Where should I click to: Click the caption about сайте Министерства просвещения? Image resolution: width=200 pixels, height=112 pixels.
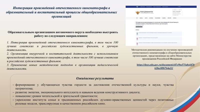(162, 54)
